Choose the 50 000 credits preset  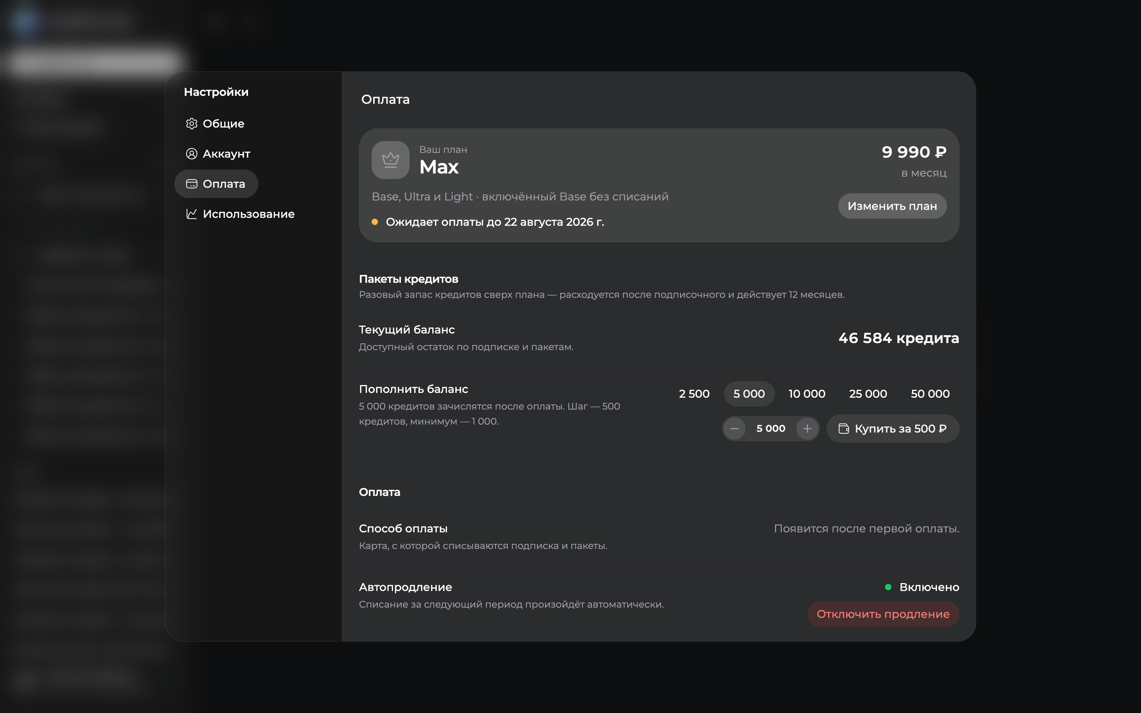coord(930,394)
